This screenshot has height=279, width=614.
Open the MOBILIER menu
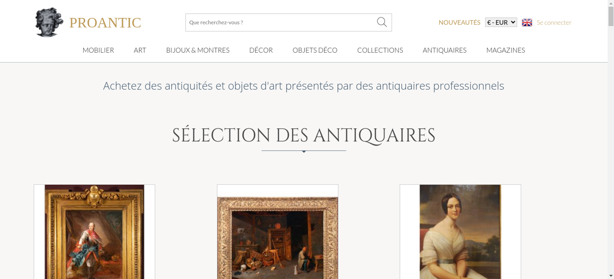point(98,50)
